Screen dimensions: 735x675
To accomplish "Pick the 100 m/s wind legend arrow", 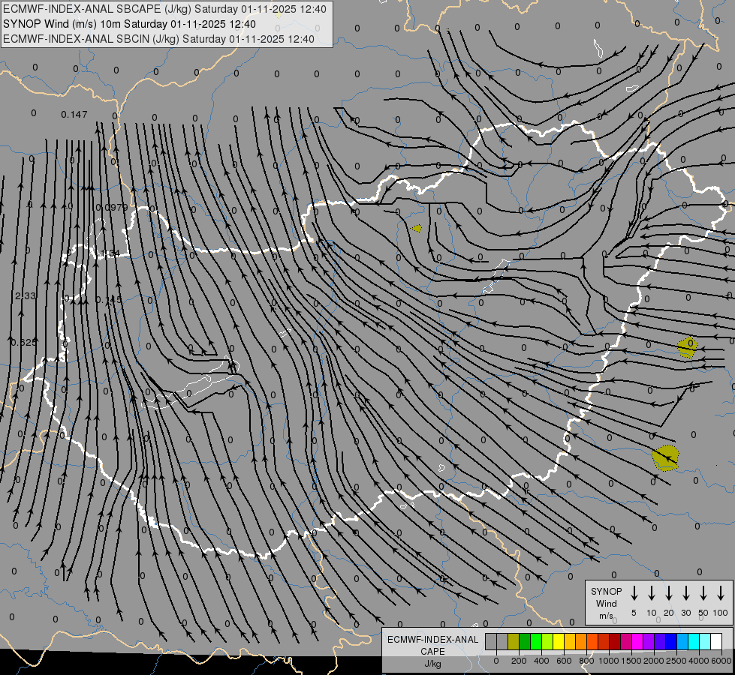I will 721,593.
